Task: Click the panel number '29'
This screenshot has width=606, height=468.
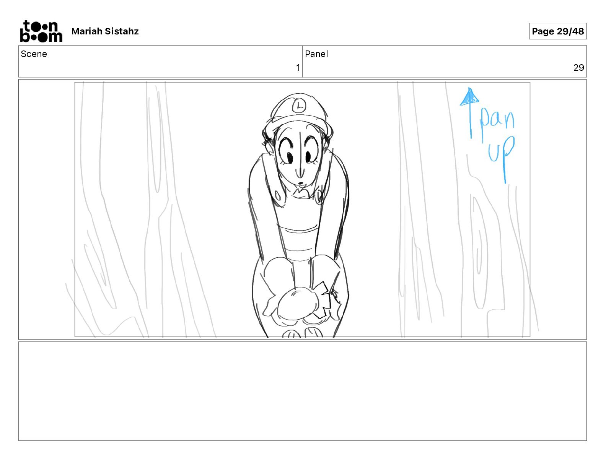Action: tap(578, 68)
